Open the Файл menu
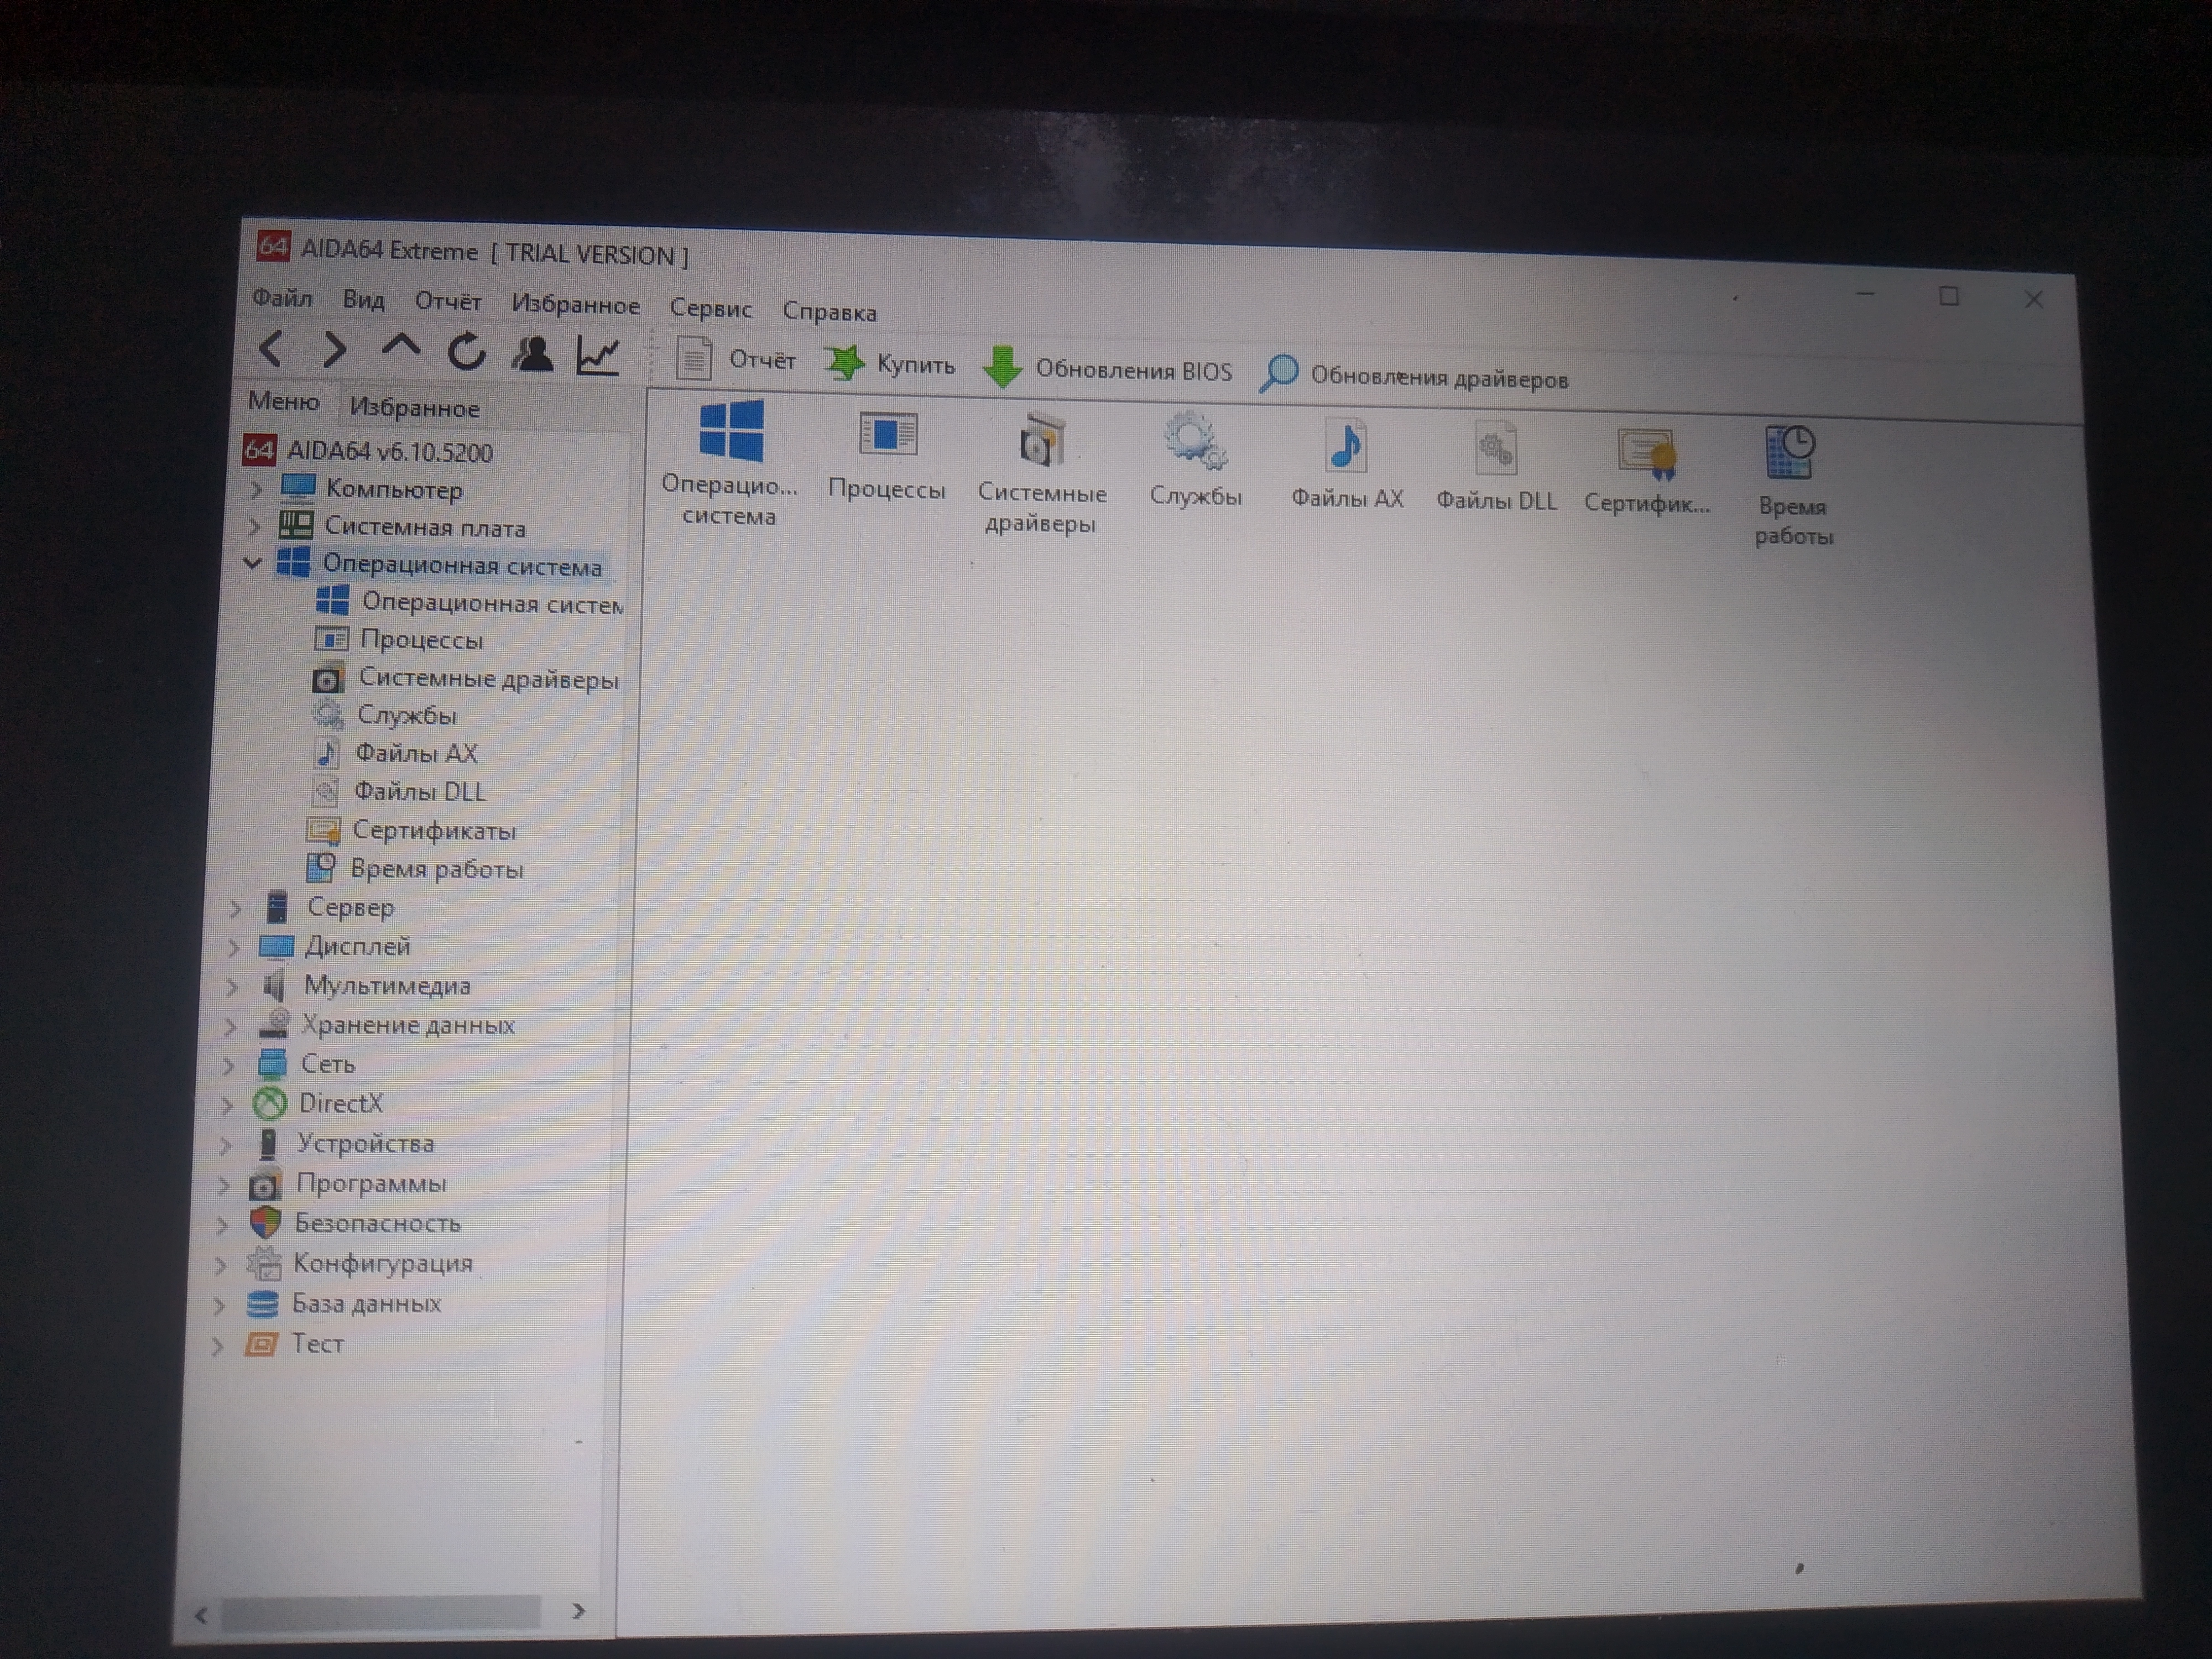The width and height of the screenshot is (2212, 1659). coord(282,298)
